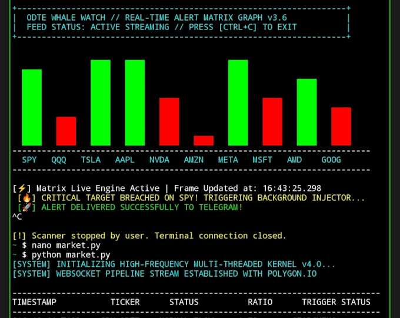Screen dimensions: 400x318
Task: Click the TICKER column header
Action: click(x=125, y=302)
